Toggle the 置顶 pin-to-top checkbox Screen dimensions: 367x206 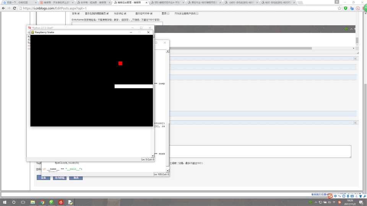click(x=168, y=14)
